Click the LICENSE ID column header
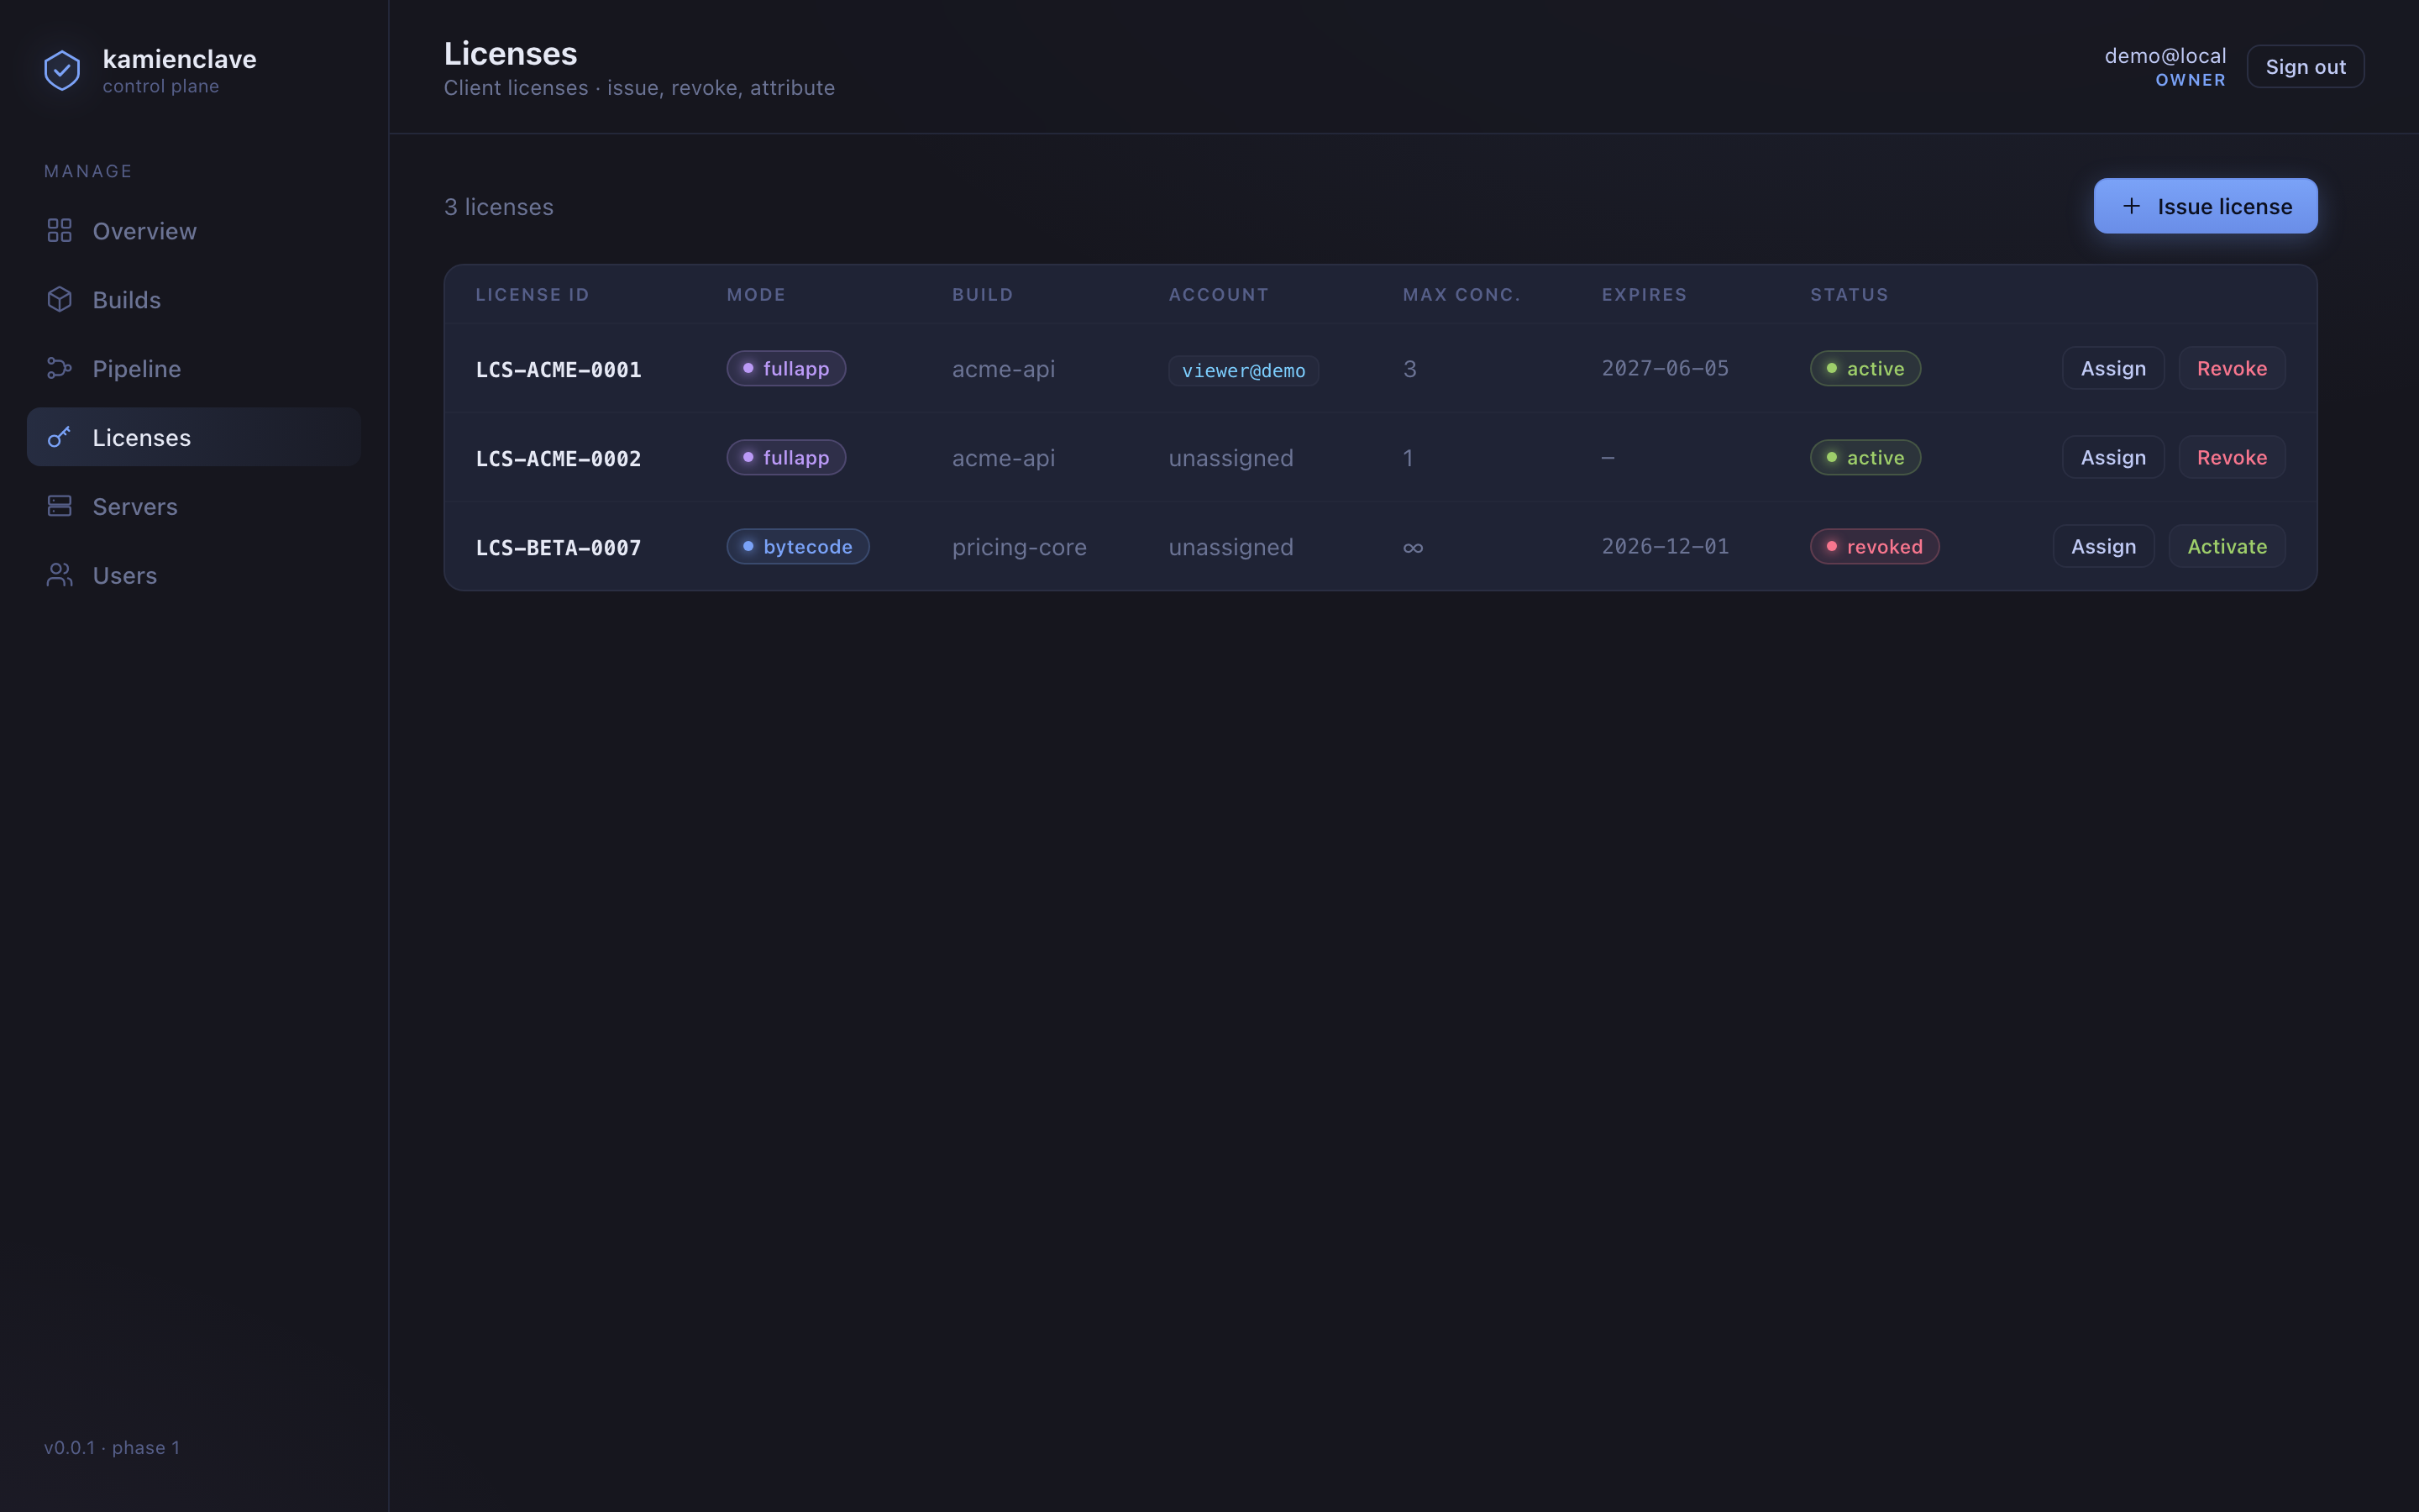Image resolution: width=2419 pixels, height=1512 pixels. pos(532,294)
